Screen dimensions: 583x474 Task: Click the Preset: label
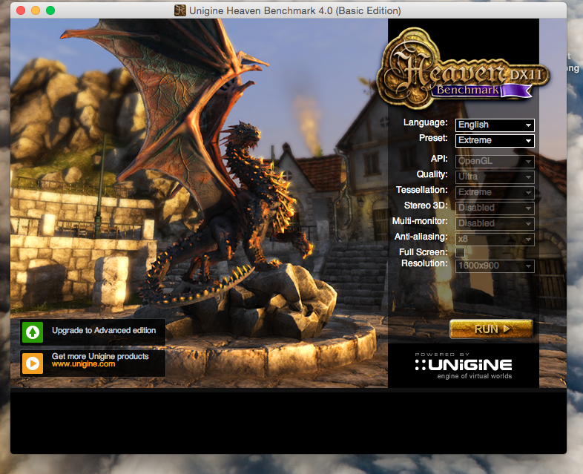coord(433,138)
